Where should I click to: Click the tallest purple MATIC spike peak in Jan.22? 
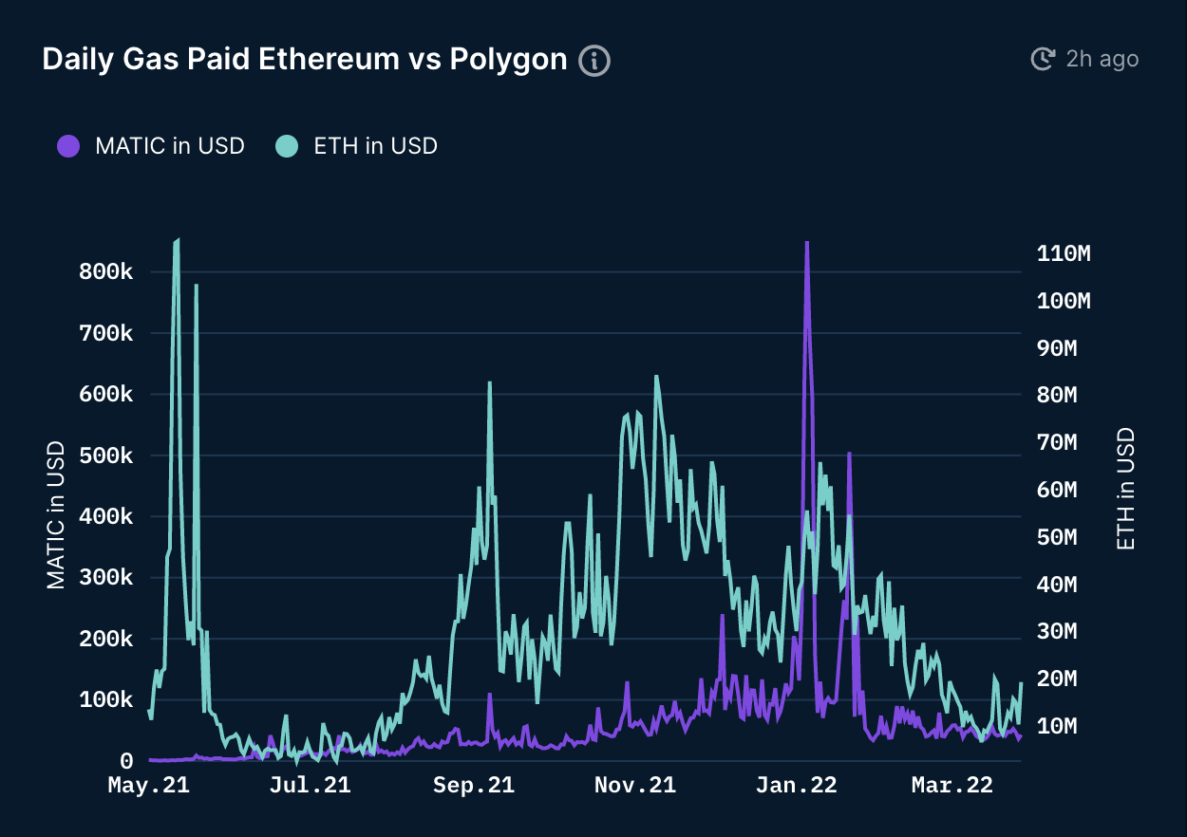click(x=806, y=243)
